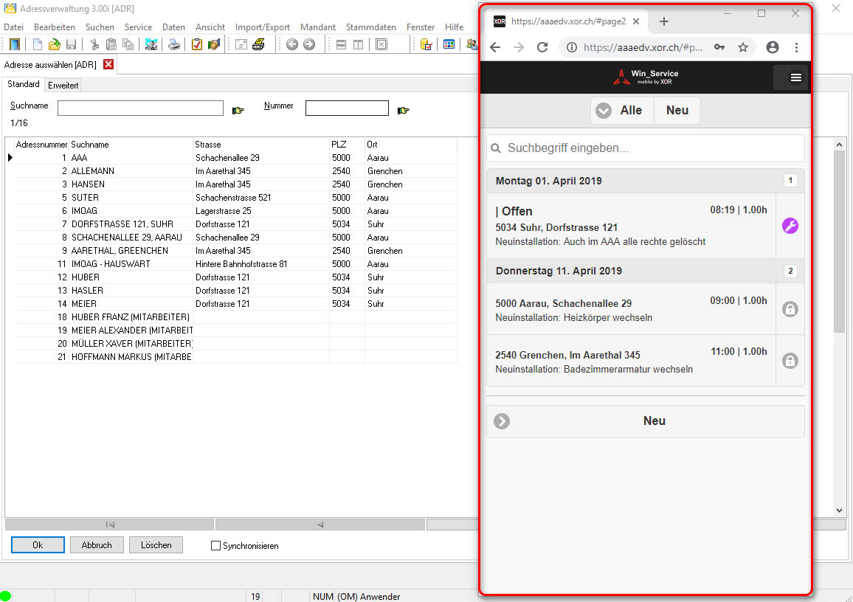The height and width of the screenshot is (602, 853).
Task: Open the hamburger menu in Win_Service
Action: point(796,77)
